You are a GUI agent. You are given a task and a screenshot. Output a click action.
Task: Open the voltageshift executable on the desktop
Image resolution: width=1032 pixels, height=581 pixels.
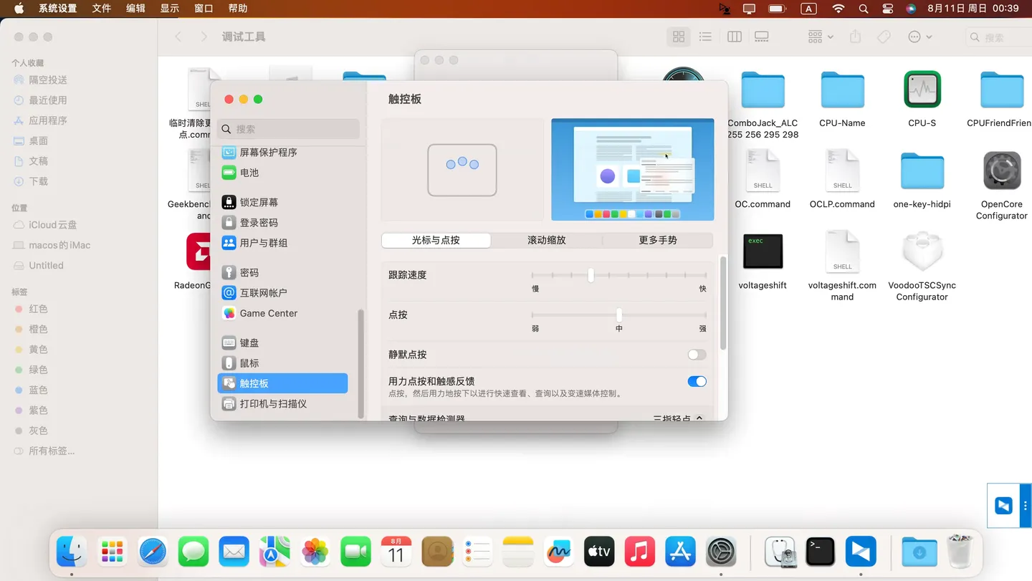click(x=762, y=251)
